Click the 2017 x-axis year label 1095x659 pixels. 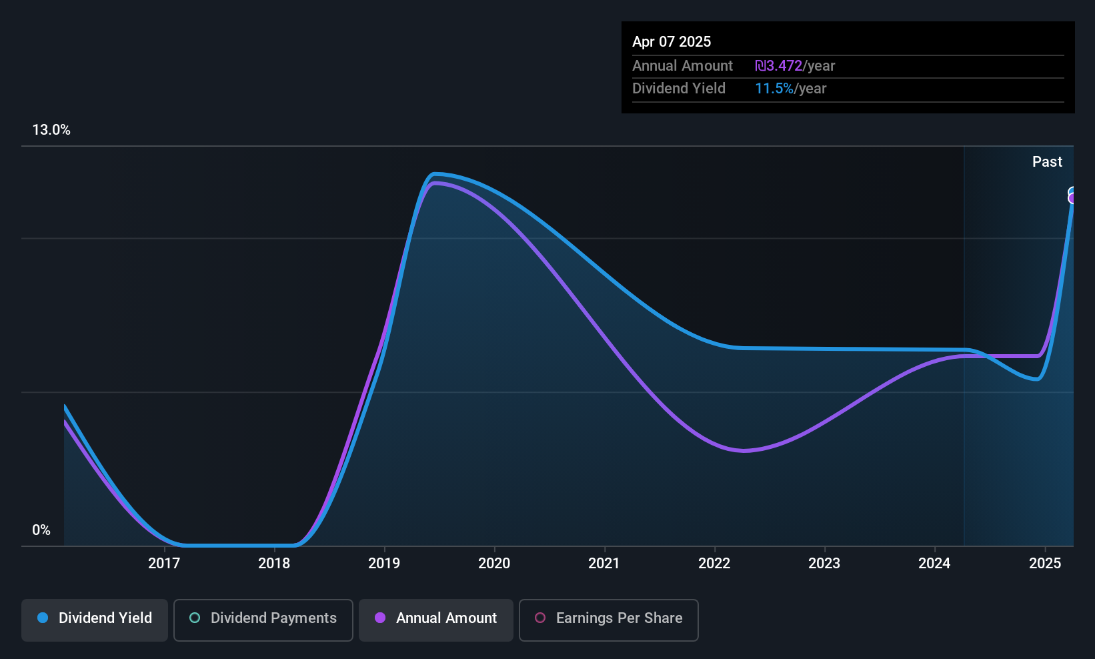click(x=164, y=564)
